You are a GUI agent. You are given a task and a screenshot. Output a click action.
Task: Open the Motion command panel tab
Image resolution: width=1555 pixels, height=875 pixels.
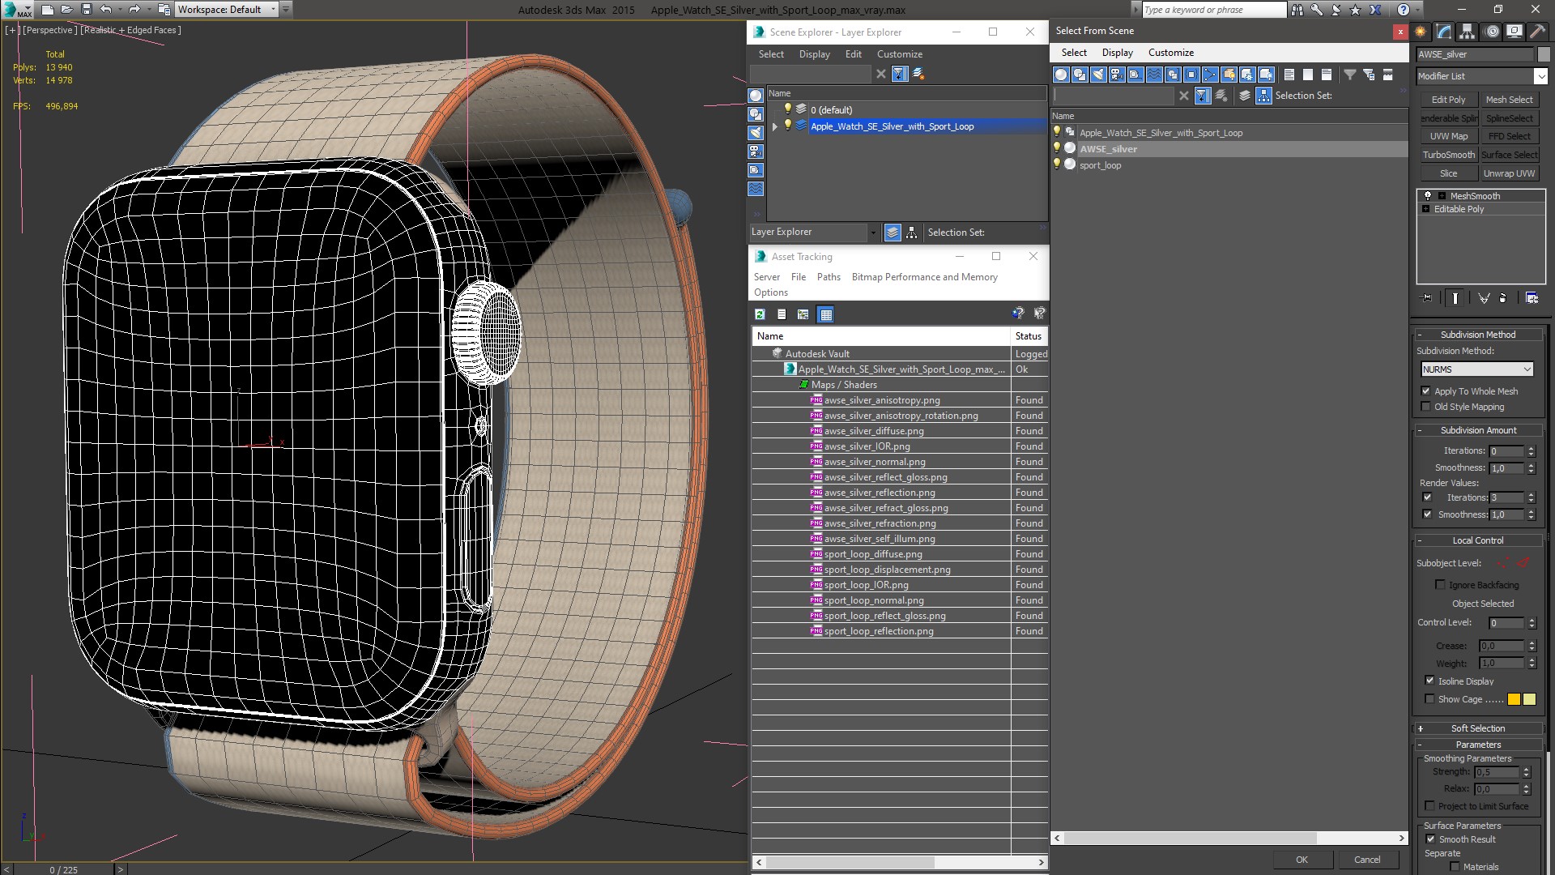tap(1491, 32)
